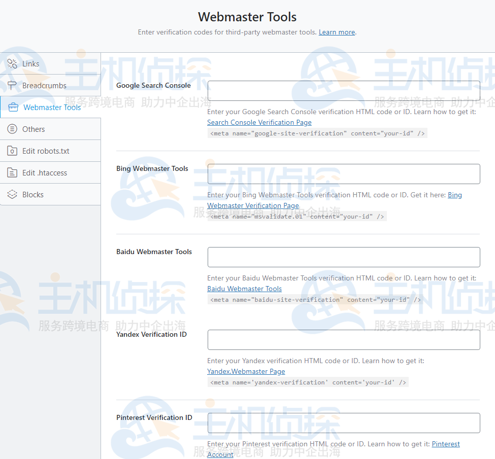Click the breadcrumb trail icon in sidebar
This screenshot has height=459, width=495.
click(x=12, y=85)
